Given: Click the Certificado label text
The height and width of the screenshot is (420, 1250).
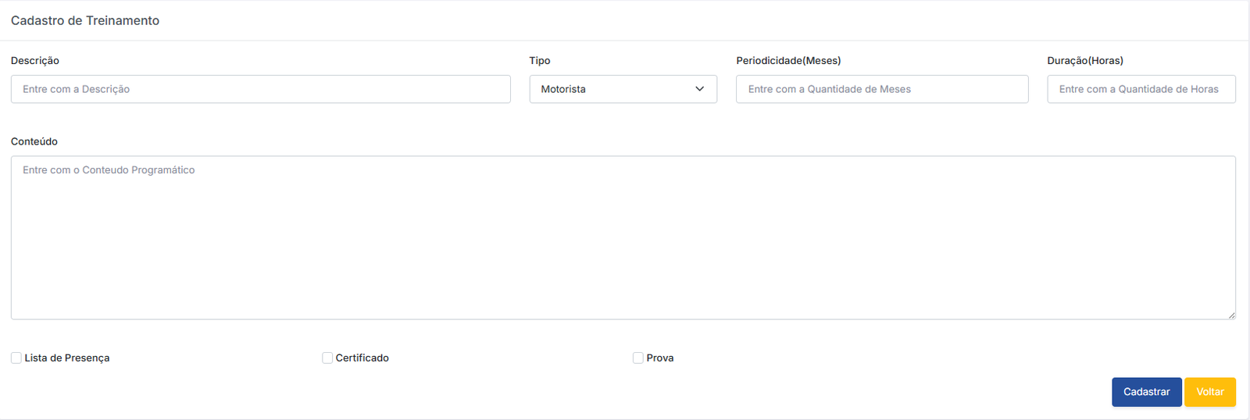Looking at the screenshot, I should [x=362, y=358].
